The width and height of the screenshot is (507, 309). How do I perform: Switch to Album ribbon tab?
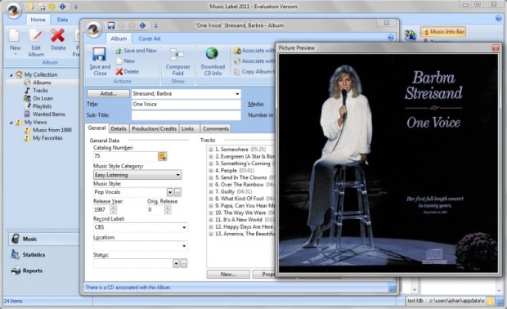click(119, 38)
